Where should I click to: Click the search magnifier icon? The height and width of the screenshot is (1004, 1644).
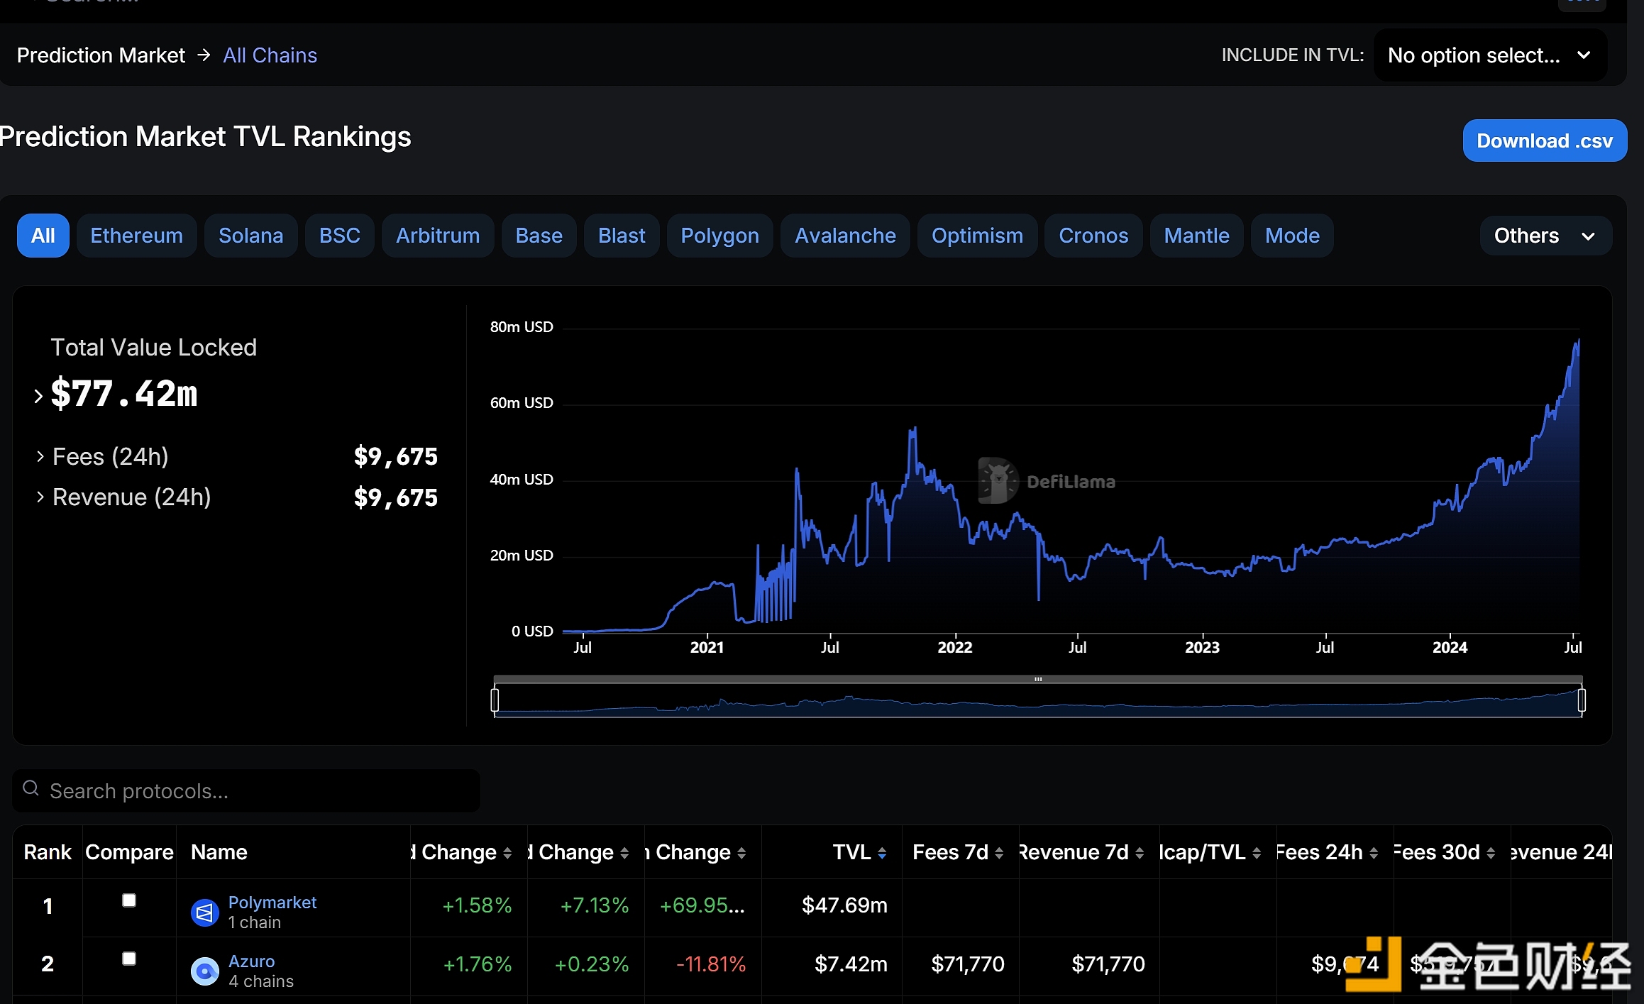31,788
